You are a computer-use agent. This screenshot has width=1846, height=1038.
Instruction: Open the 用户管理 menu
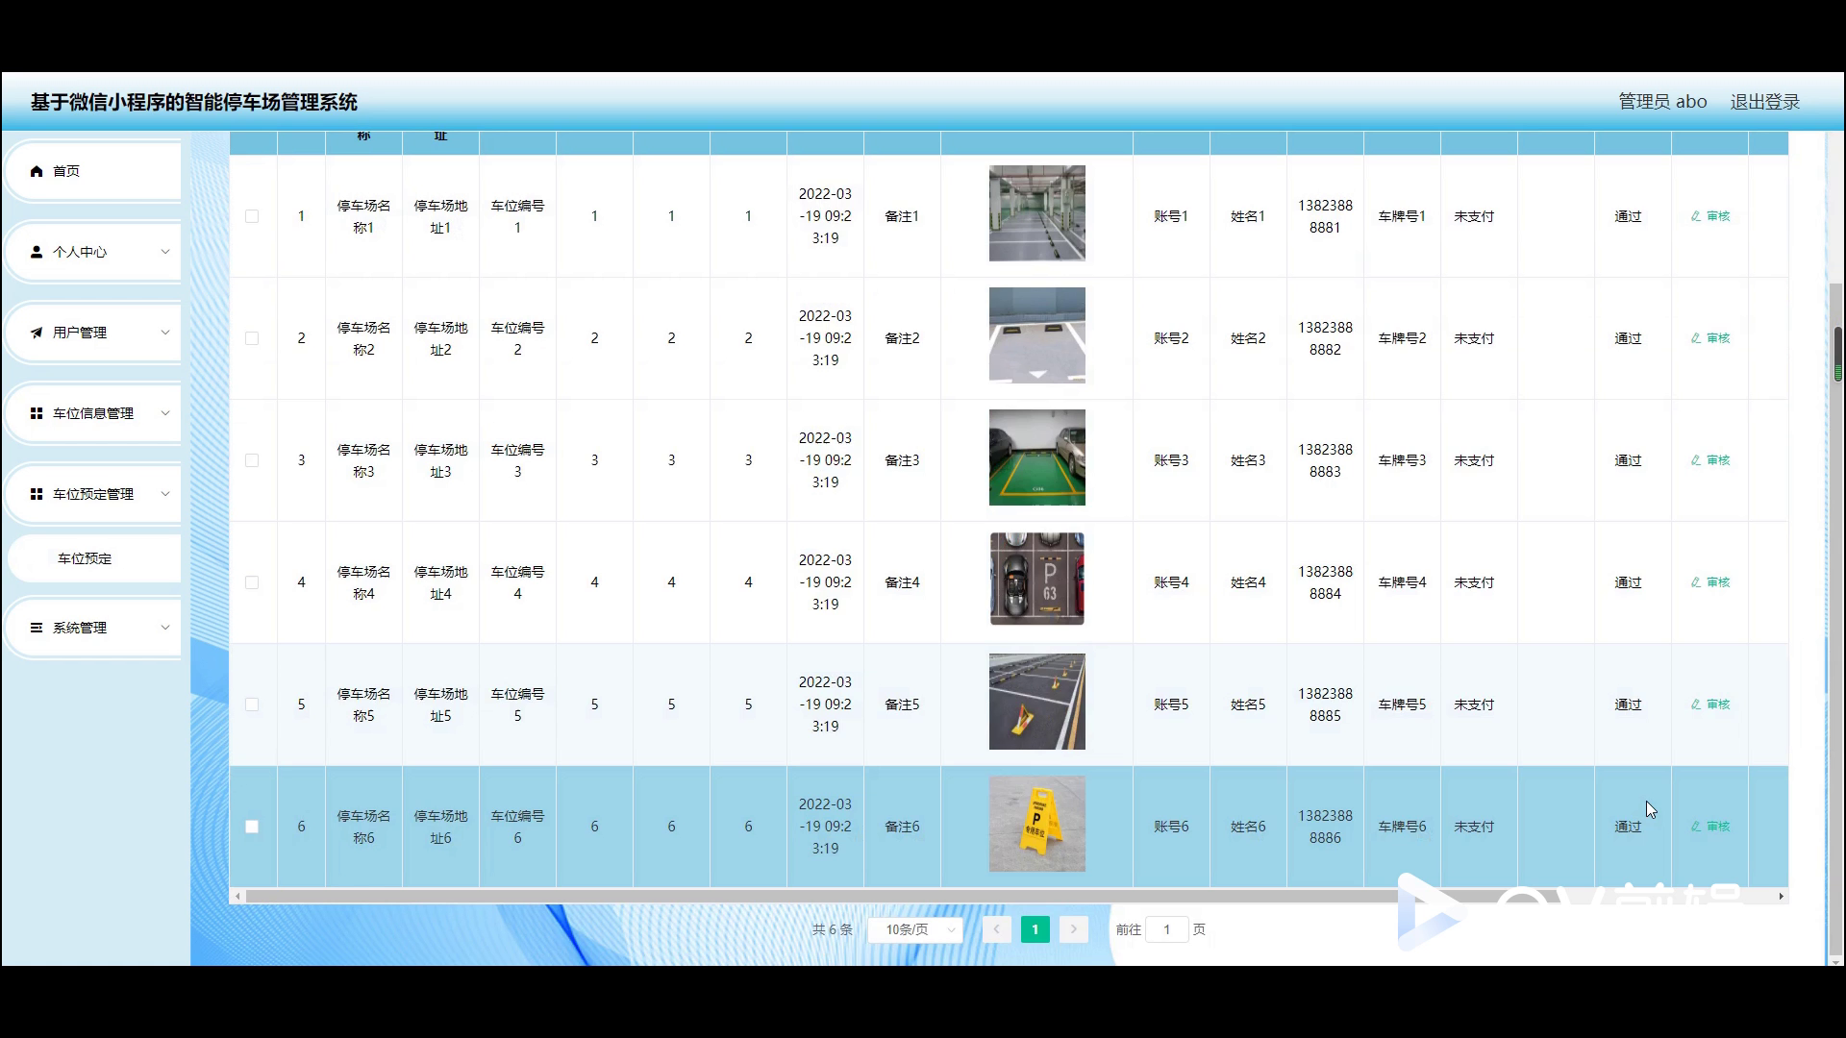93,333
